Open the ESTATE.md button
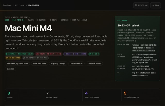Screen dimensions: 165x106 (141, 5)
